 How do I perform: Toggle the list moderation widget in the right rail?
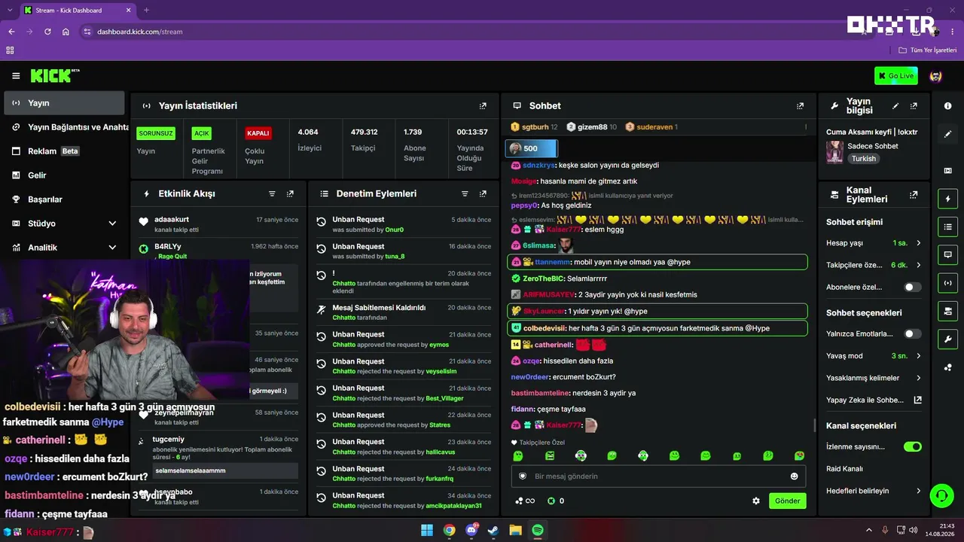point(947,227)
